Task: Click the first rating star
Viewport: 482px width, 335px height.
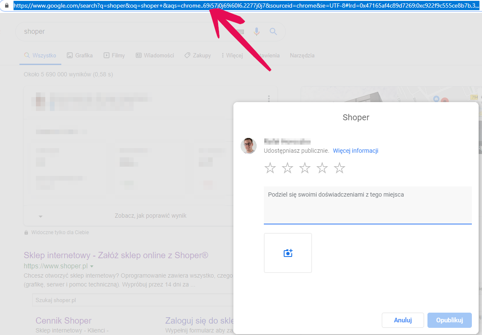Action: coord(270,168)
